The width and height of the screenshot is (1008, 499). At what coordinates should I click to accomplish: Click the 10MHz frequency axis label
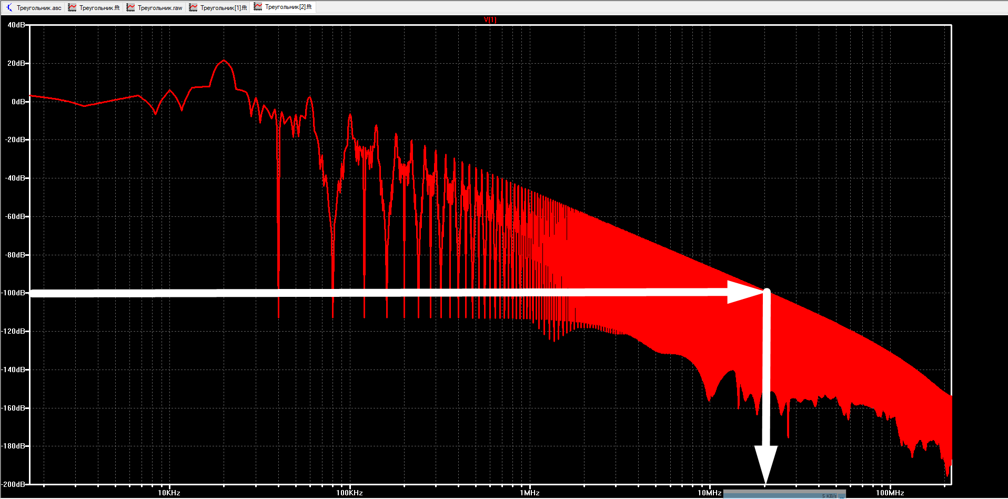(x=710, y=493)
